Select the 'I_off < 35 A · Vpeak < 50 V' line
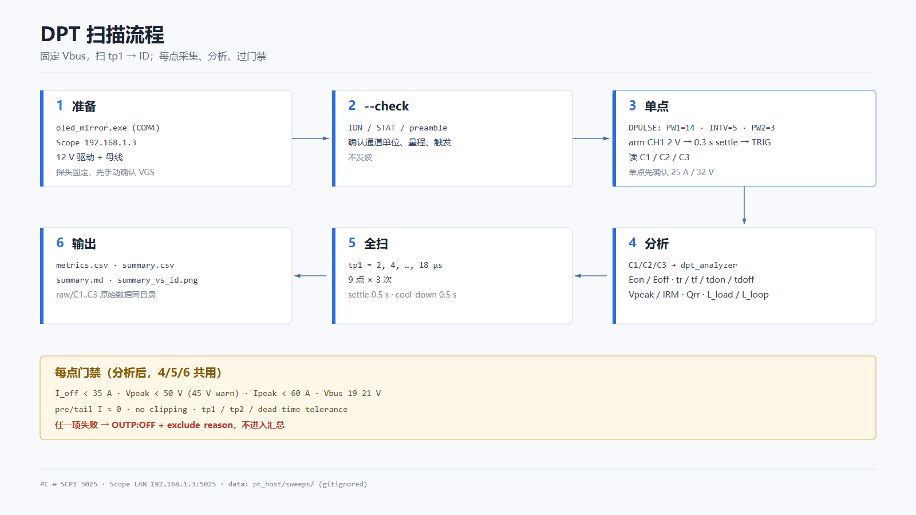Screen dimensions: 916x515 click(218, 393)
